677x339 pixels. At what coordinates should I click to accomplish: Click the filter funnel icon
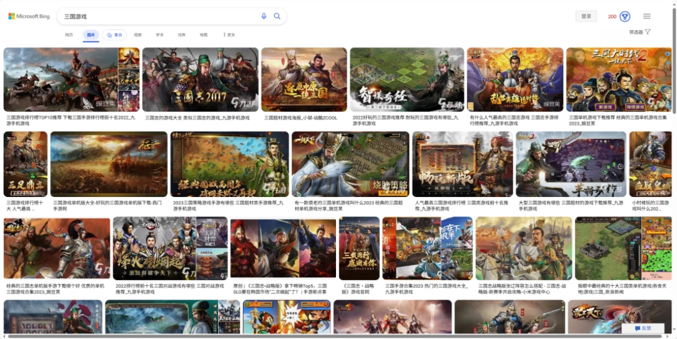pyautogui.click(x=648, y=32)
